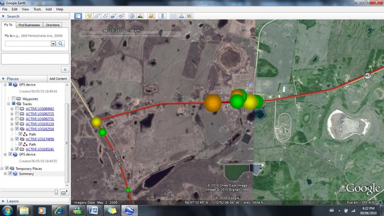Open Microsoft Word from the taskbar

tap(94, 210)
